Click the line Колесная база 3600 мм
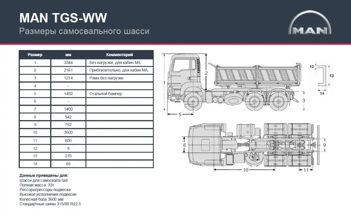This screenshot has width=351, height=219. pyautogui.click(x=41, y=199)
